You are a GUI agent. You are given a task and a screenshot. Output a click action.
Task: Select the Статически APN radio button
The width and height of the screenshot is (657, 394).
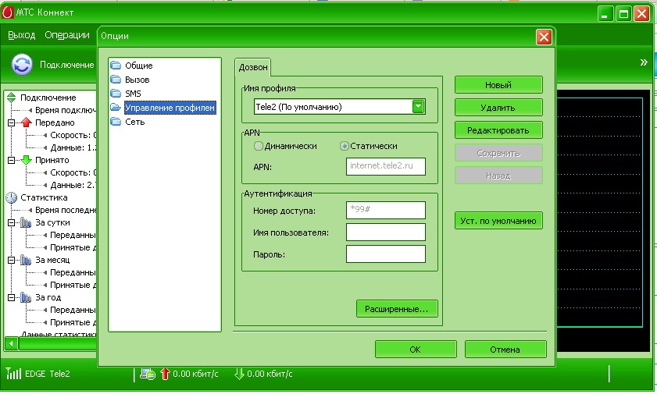click(344, 146)
